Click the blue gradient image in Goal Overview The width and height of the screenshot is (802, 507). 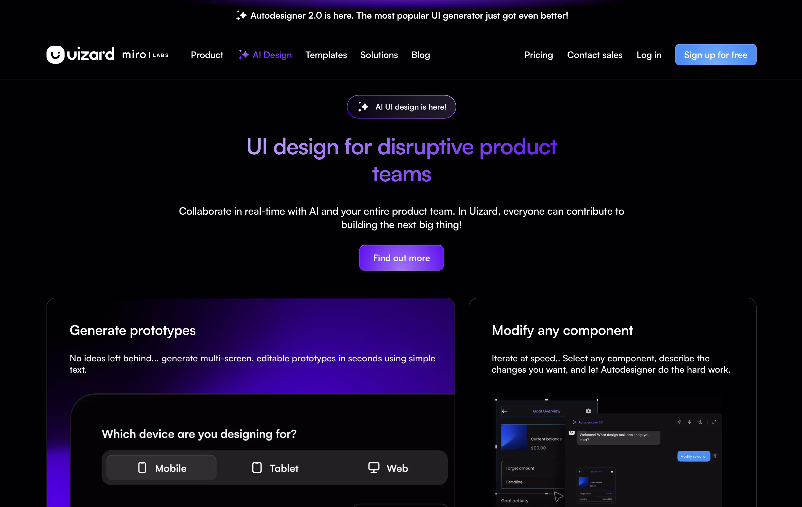[x=514, y=437]
